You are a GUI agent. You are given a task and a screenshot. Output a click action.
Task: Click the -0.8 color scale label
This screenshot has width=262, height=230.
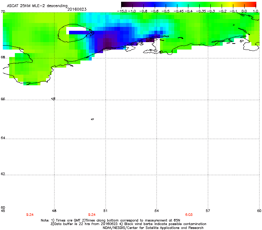143,11
